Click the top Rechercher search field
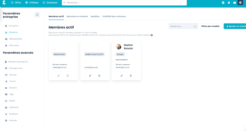The width and height of the screenshot is (246, 131). pyautogui.click(x=124, y=2)
